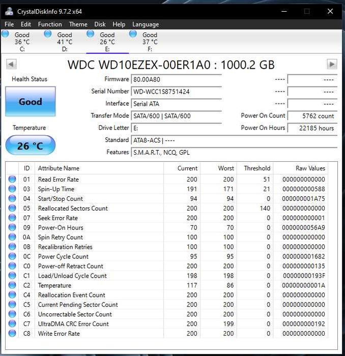The width and height of the screenshot is (345, 356).
Task: Open the Function menu
Action: pyautogui.click(x=50, y=24)
